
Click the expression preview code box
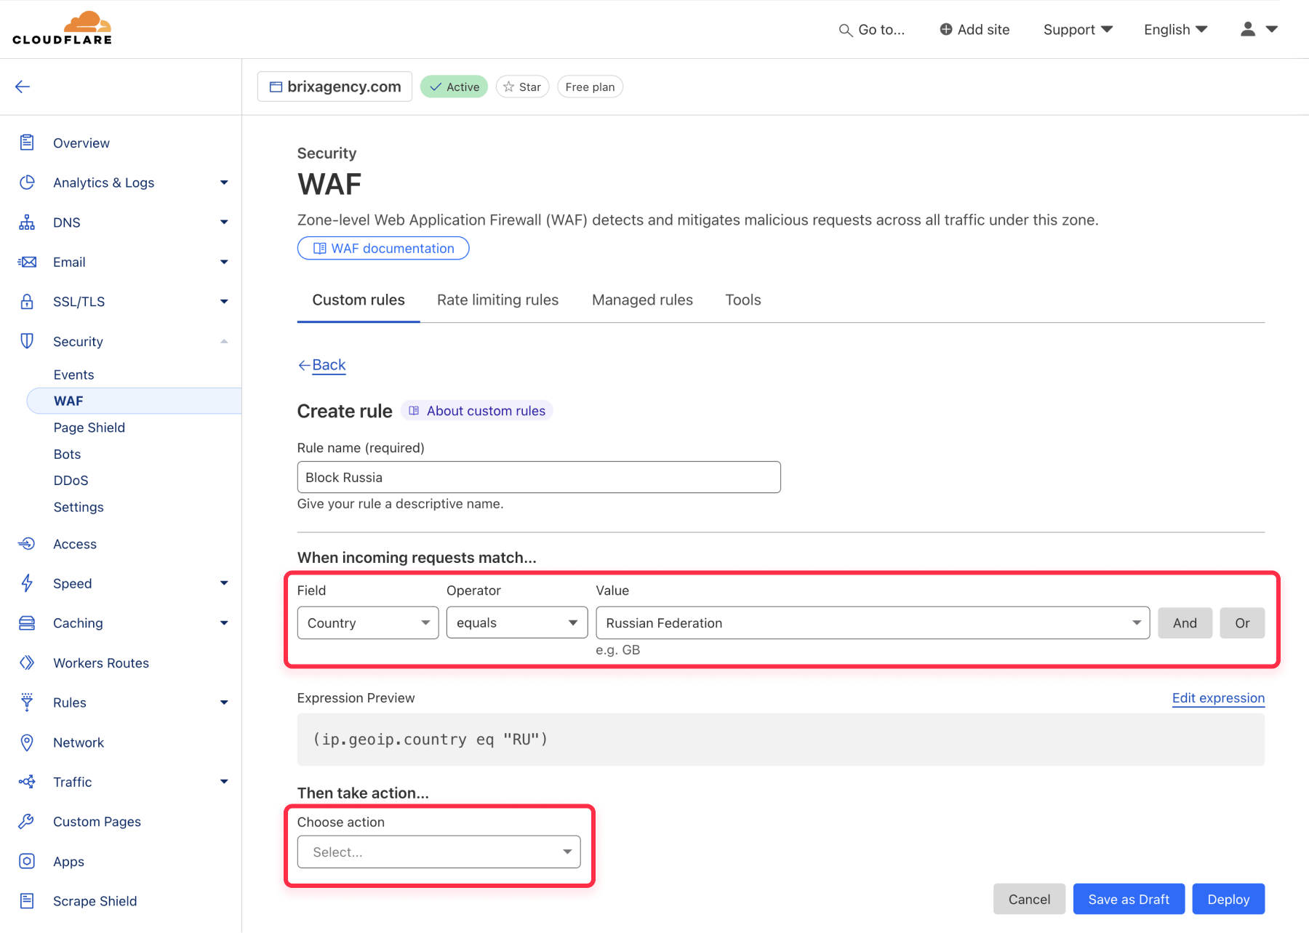coord(781,740)
